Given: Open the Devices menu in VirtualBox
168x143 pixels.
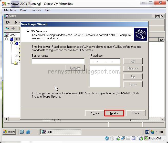Looking at the screenshot, I should point(36,10).
